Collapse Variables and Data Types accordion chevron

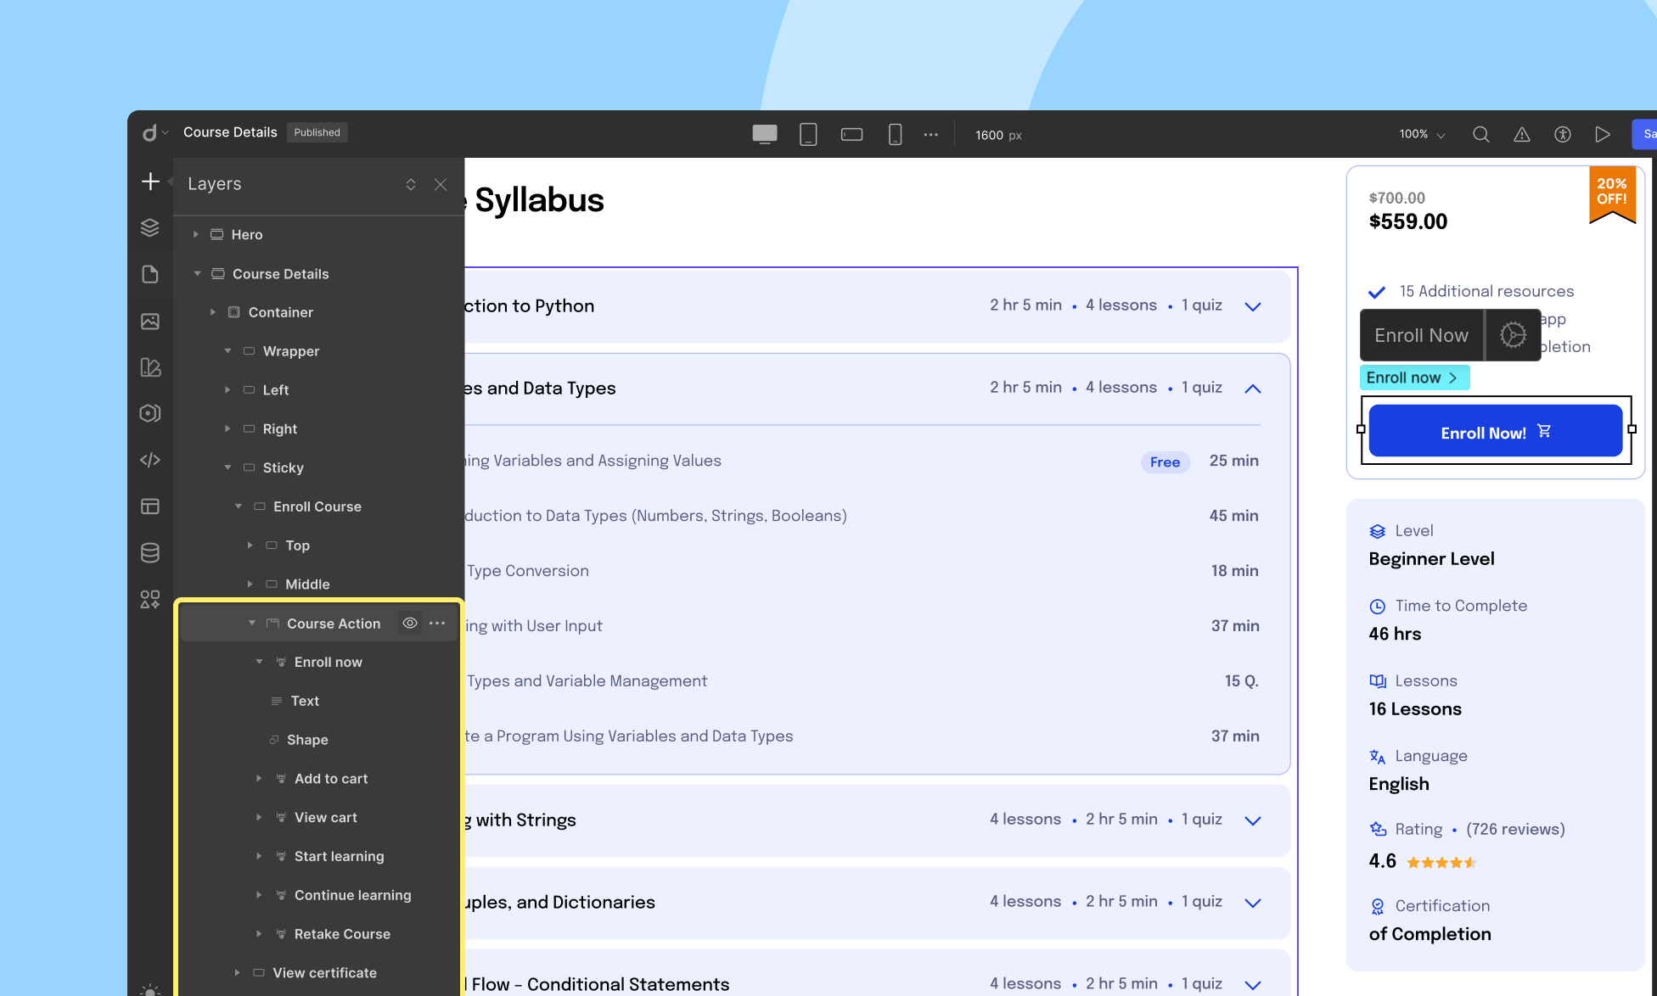(x=1253, y=389)
